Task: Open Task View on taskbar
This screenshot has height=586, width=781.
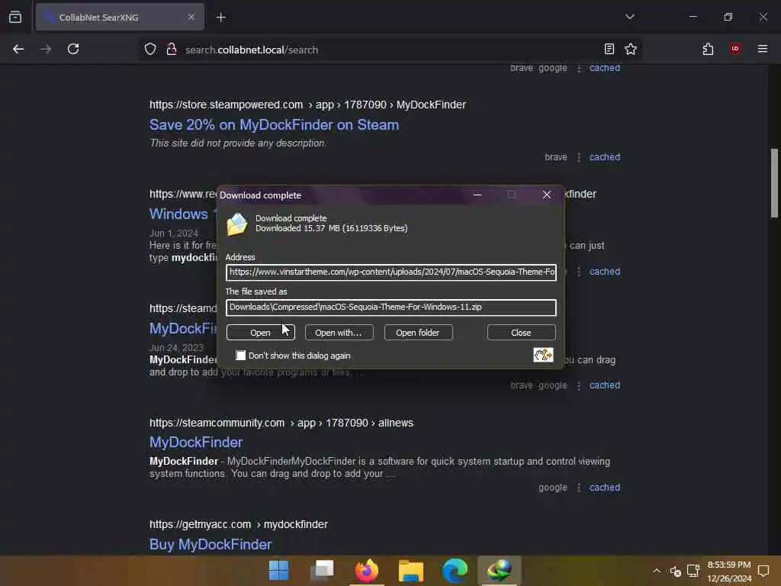Action: (x=323, y=571)
